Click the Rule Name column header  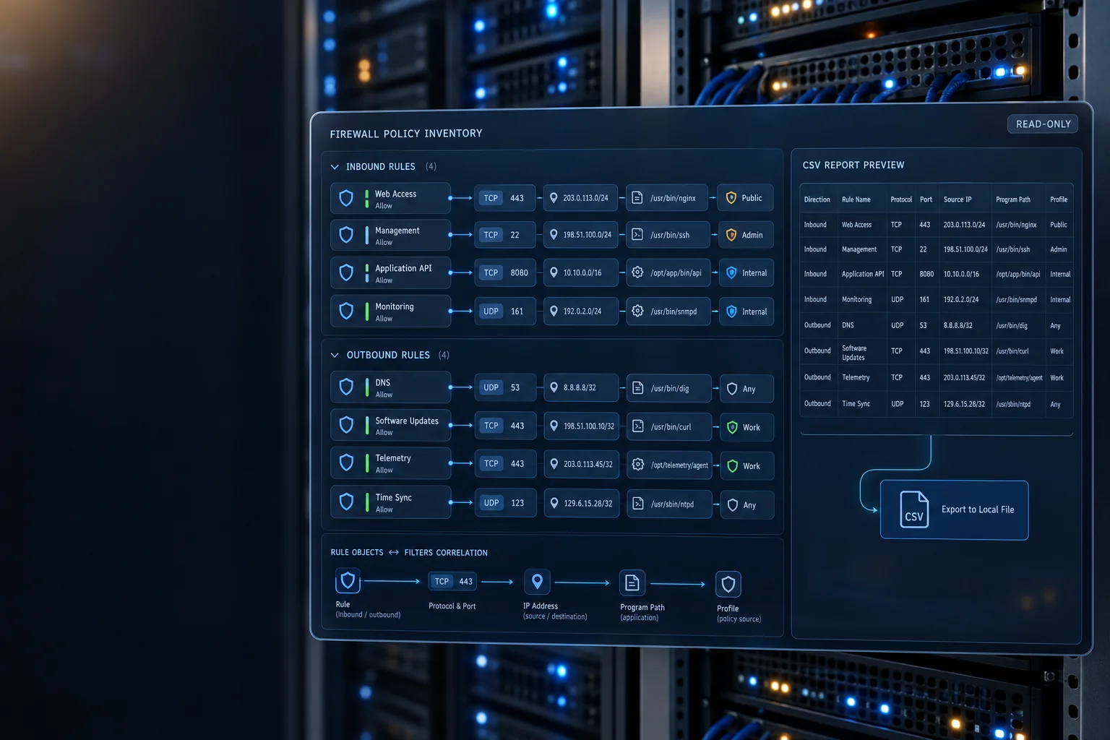856,199
